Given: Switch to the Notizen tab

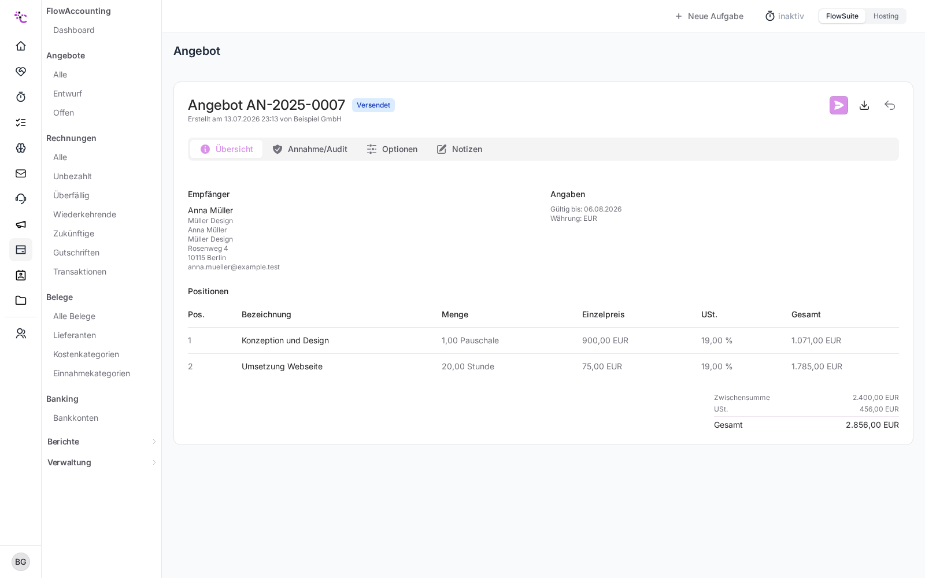Looking at the screenshot, I should click(x=460, y=149).
